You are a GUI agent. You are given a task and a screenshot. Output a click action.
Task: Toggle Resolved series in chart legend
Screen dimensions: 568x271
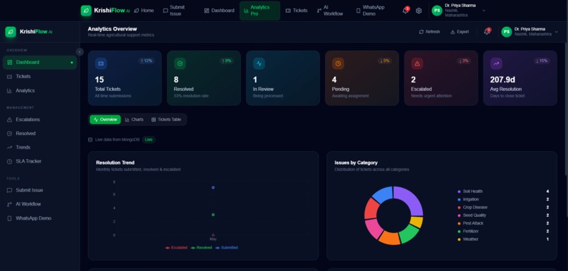(x=202, y=248)
